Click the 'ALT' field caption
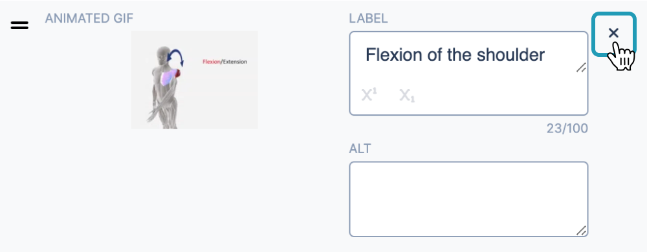 pos(360,149)
